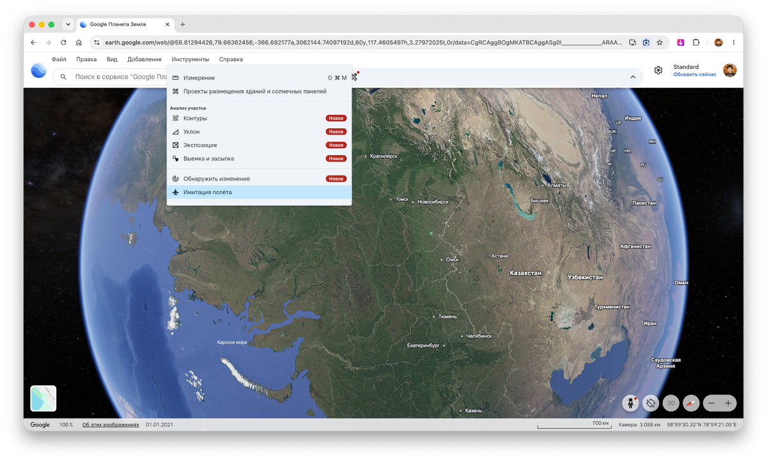Collapse the search bar with chevron
Viewport: 767px width, 462px height.
633,77
